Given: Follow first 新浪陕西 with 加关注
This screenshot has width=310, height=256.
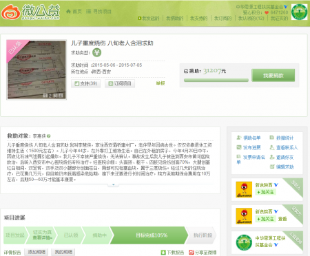Looking at the screenshot, I should 265,192.
